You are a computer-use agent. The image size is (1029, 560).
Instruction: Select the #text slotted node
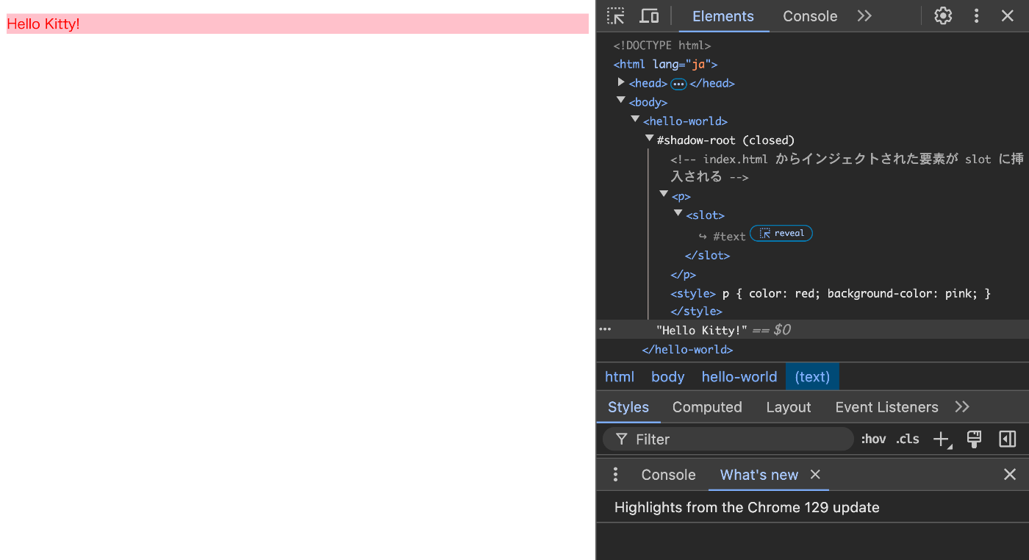[x=729, y=237]
